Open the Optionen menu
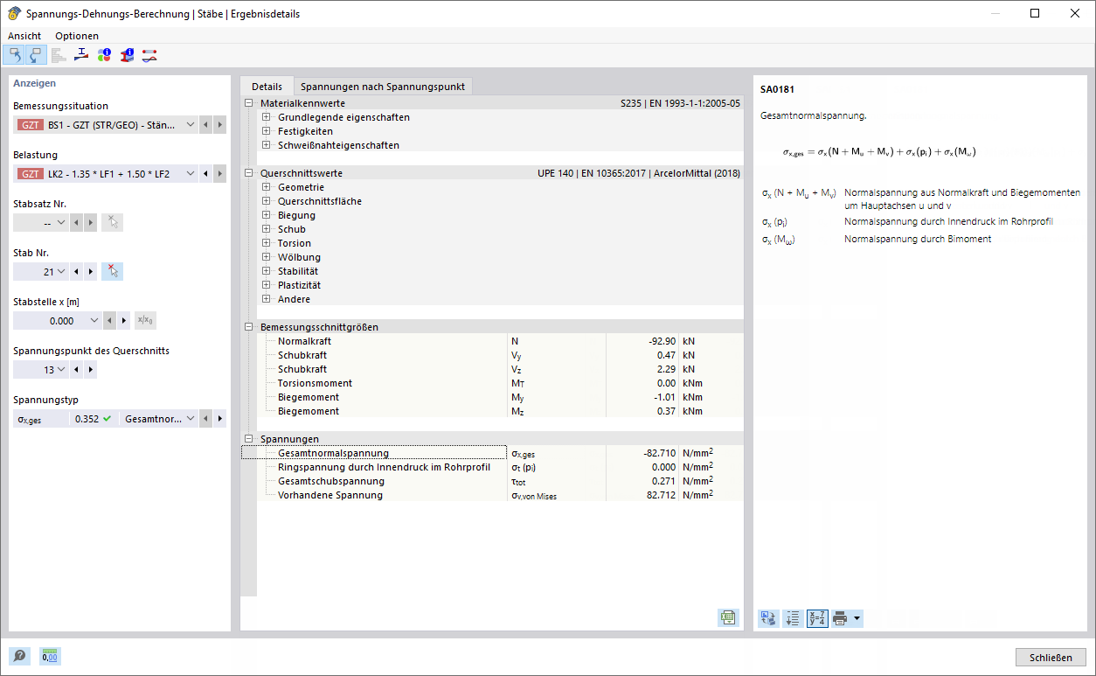 click(77, 36)
